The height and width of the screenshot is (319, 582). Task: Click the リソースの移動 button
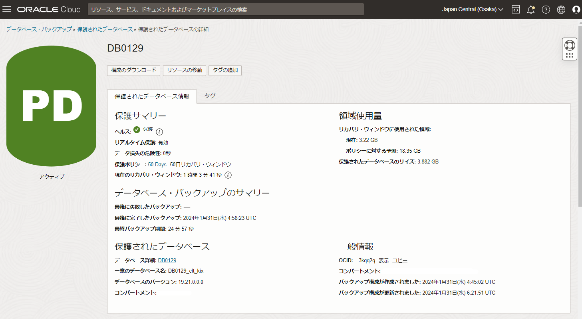(184, 70)
